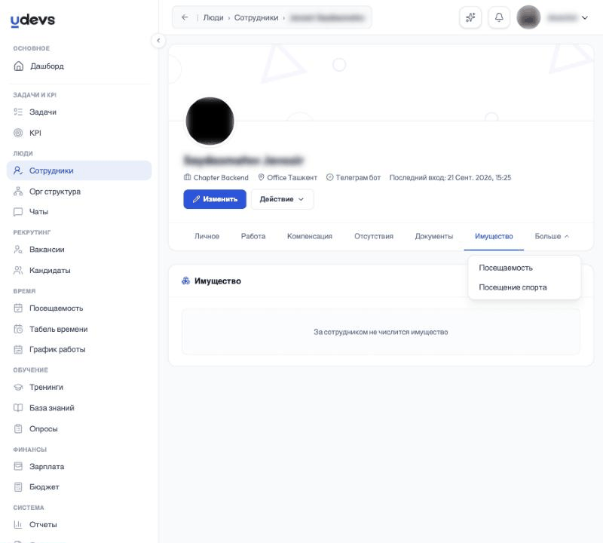
Task: Click the База знаний book icon
Action: click(x=18, y=407)
